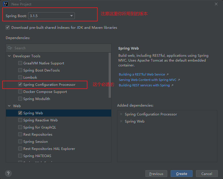This screenshot has width=223, height=179.
Task: Open the help question mark button
Action: pyautogui.click(x=9, y=173)
